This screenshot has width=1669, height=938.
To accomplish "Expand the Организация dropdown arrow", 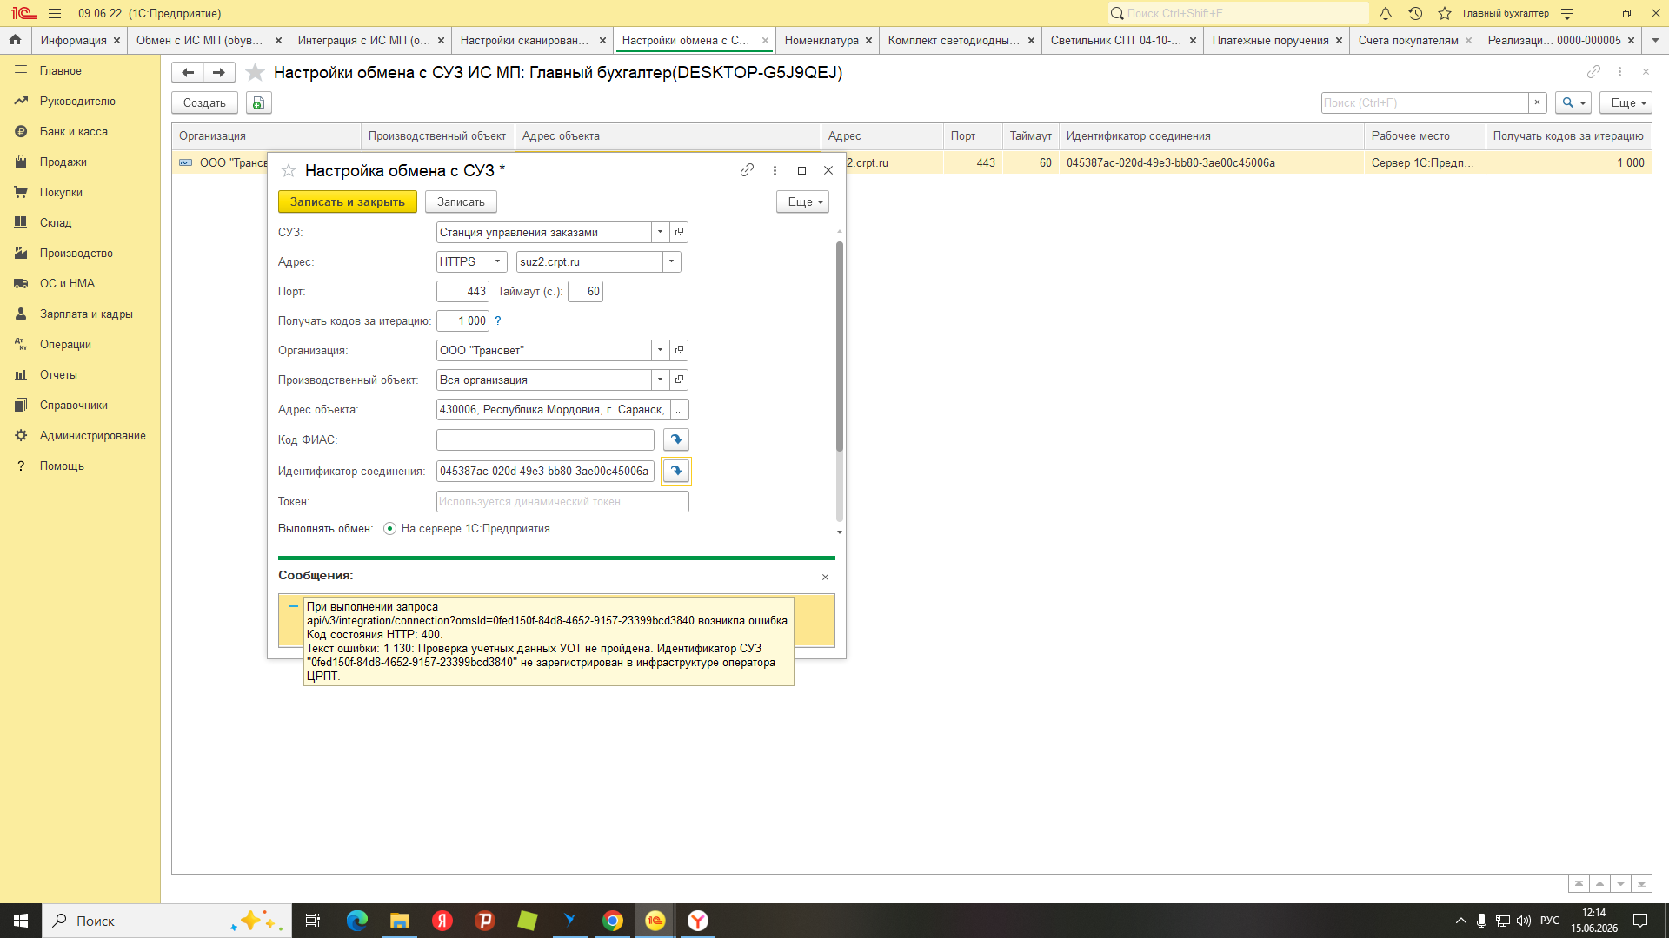I will click(x=660, y=350).
